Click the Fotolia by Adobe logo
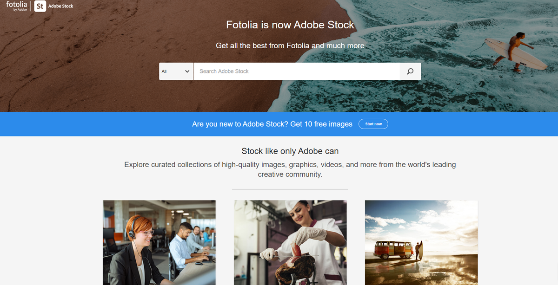 pyautogui.click(x=16, y=6)
